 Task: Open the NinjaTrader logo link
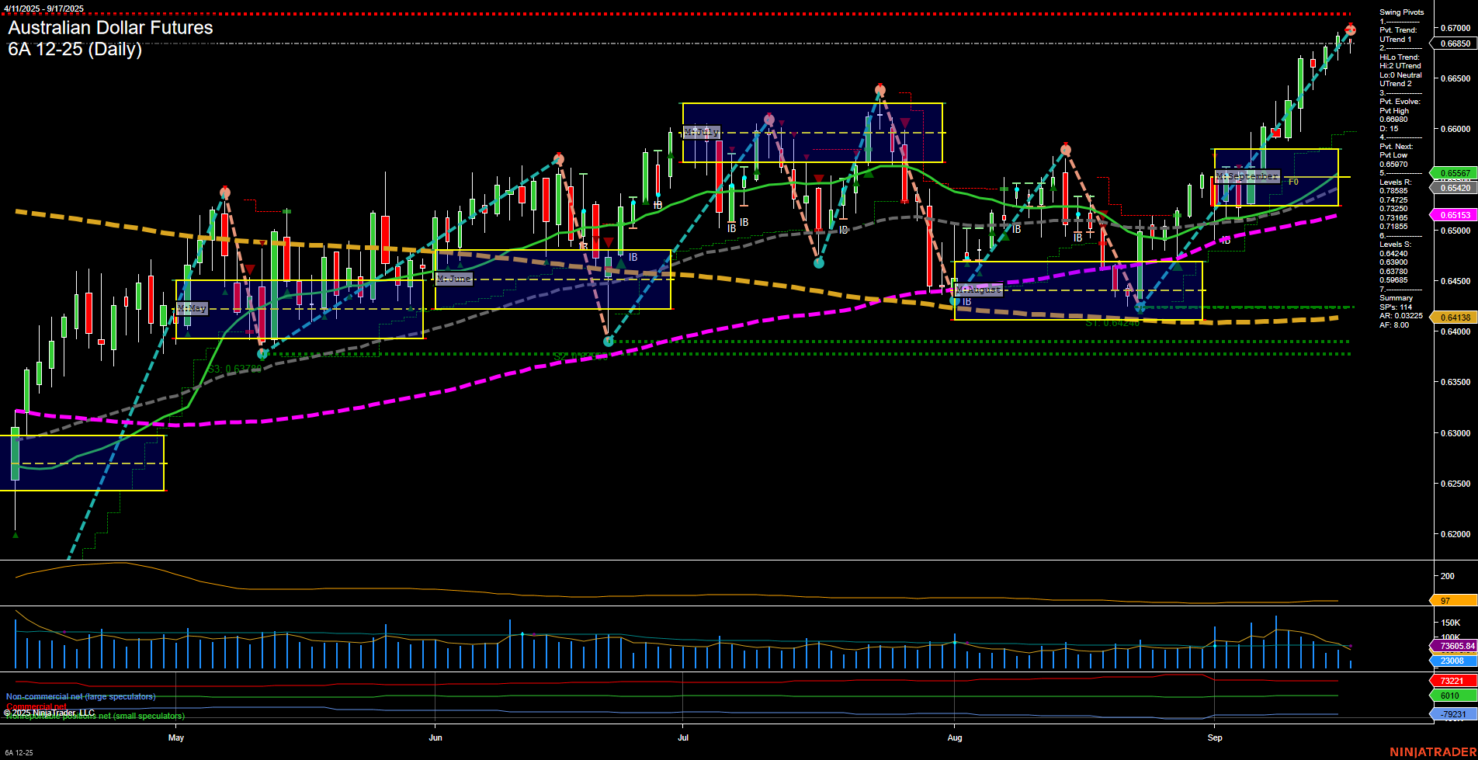pyautogui.click(x=1431, y=751)
